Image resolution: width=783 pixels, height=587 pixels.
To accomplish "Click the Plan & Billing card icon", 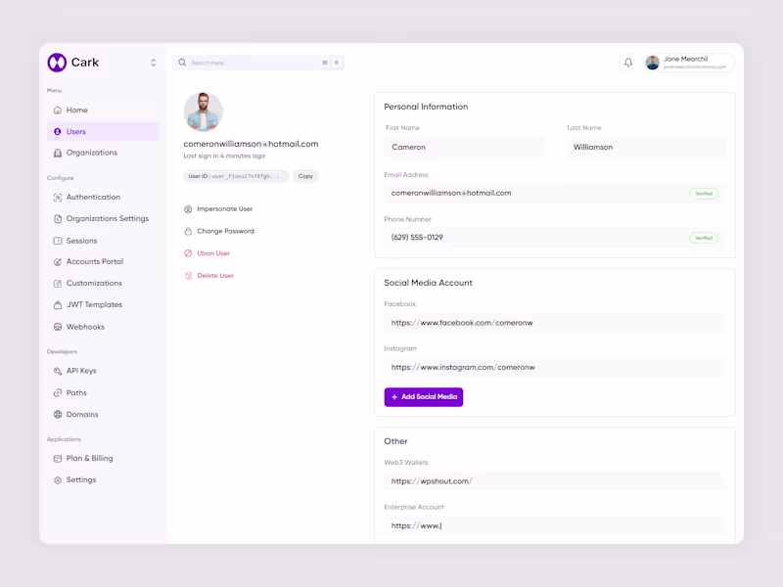I will click(58, 458).
